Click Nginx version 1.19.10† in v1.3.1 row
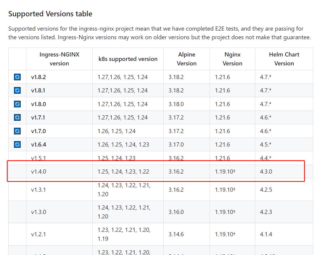This screenshot has width=318, height=255. pyautogui.click(x=232, y=190)
